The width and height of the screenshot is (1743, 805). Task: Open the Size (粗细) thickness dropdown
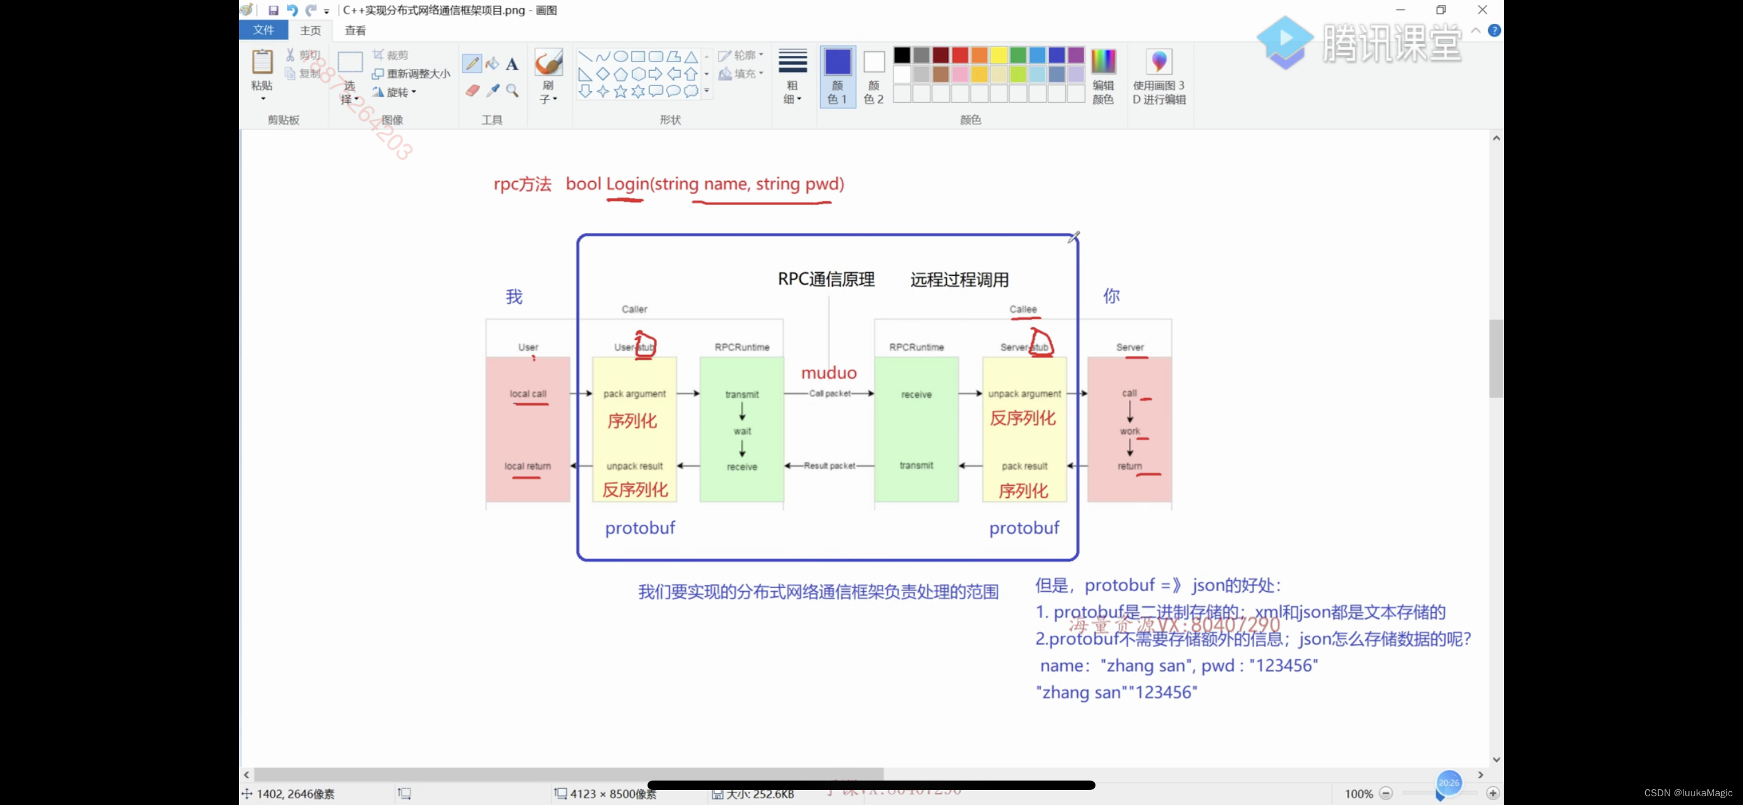pos(792,77)
